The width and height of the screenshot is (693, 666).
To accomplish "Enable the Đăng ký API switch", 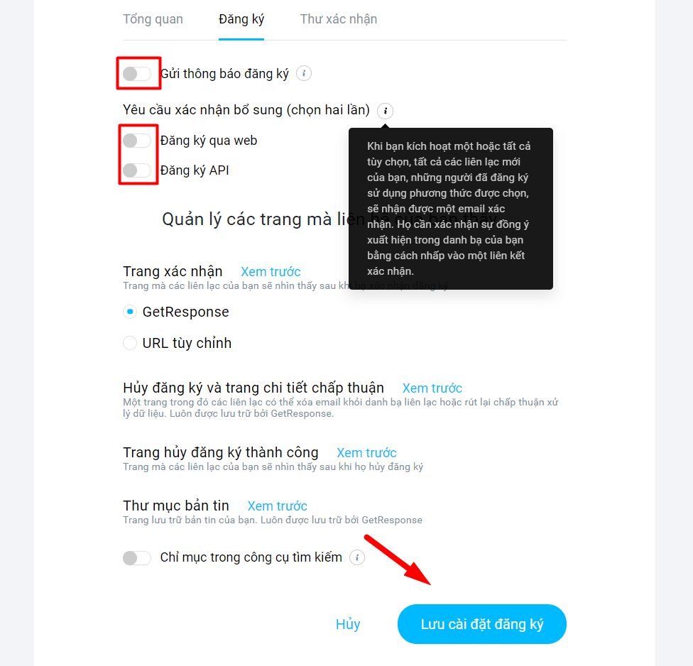I will [x=137, y=170].
